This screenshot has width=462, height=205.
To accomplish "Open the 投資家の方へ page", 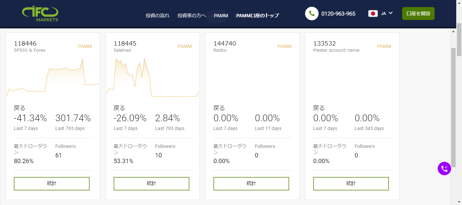I will pyautogui.click(x=191, y=16).
